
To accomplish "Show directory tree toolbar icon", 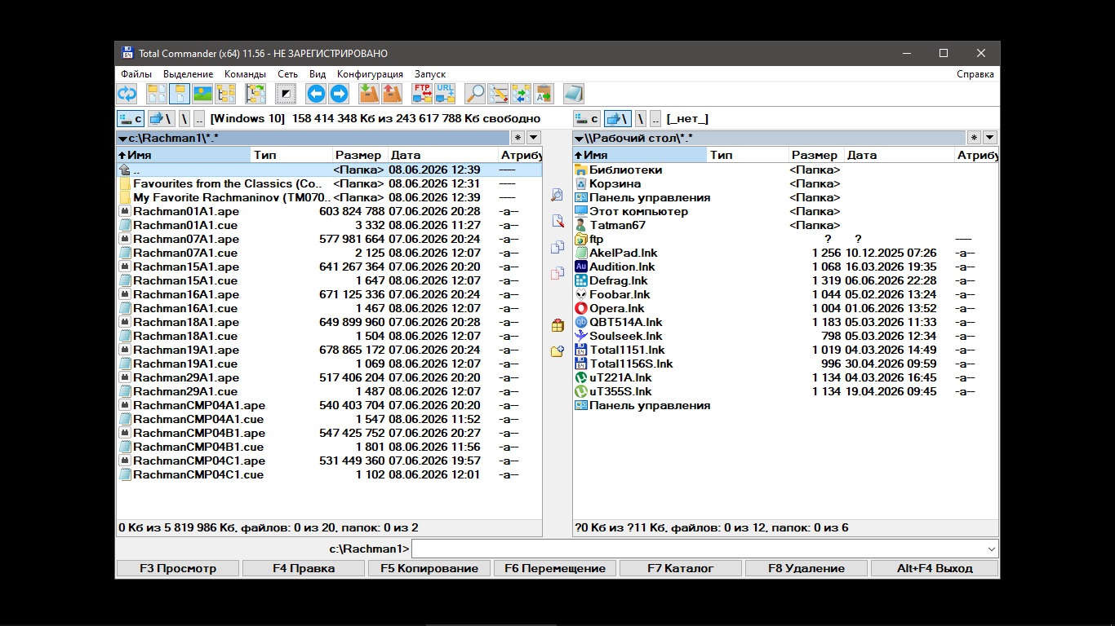I will [225, 94].
